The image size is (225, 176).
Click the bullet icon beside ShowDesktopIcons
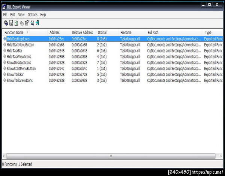[x=4, y=62]
